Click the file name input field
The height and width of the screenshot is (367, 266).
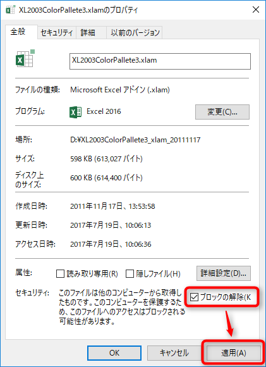pos(160,61)
